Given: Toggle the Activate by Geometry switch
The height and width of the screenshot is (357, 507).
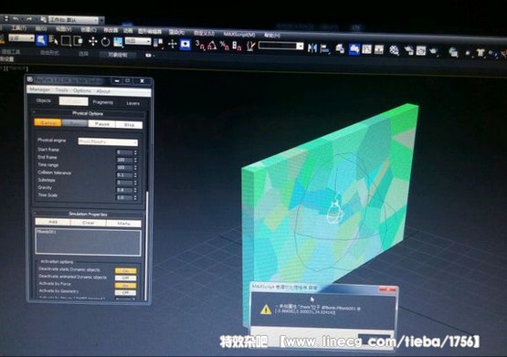Looking at the screenshot, I should [x=126, y=292].
